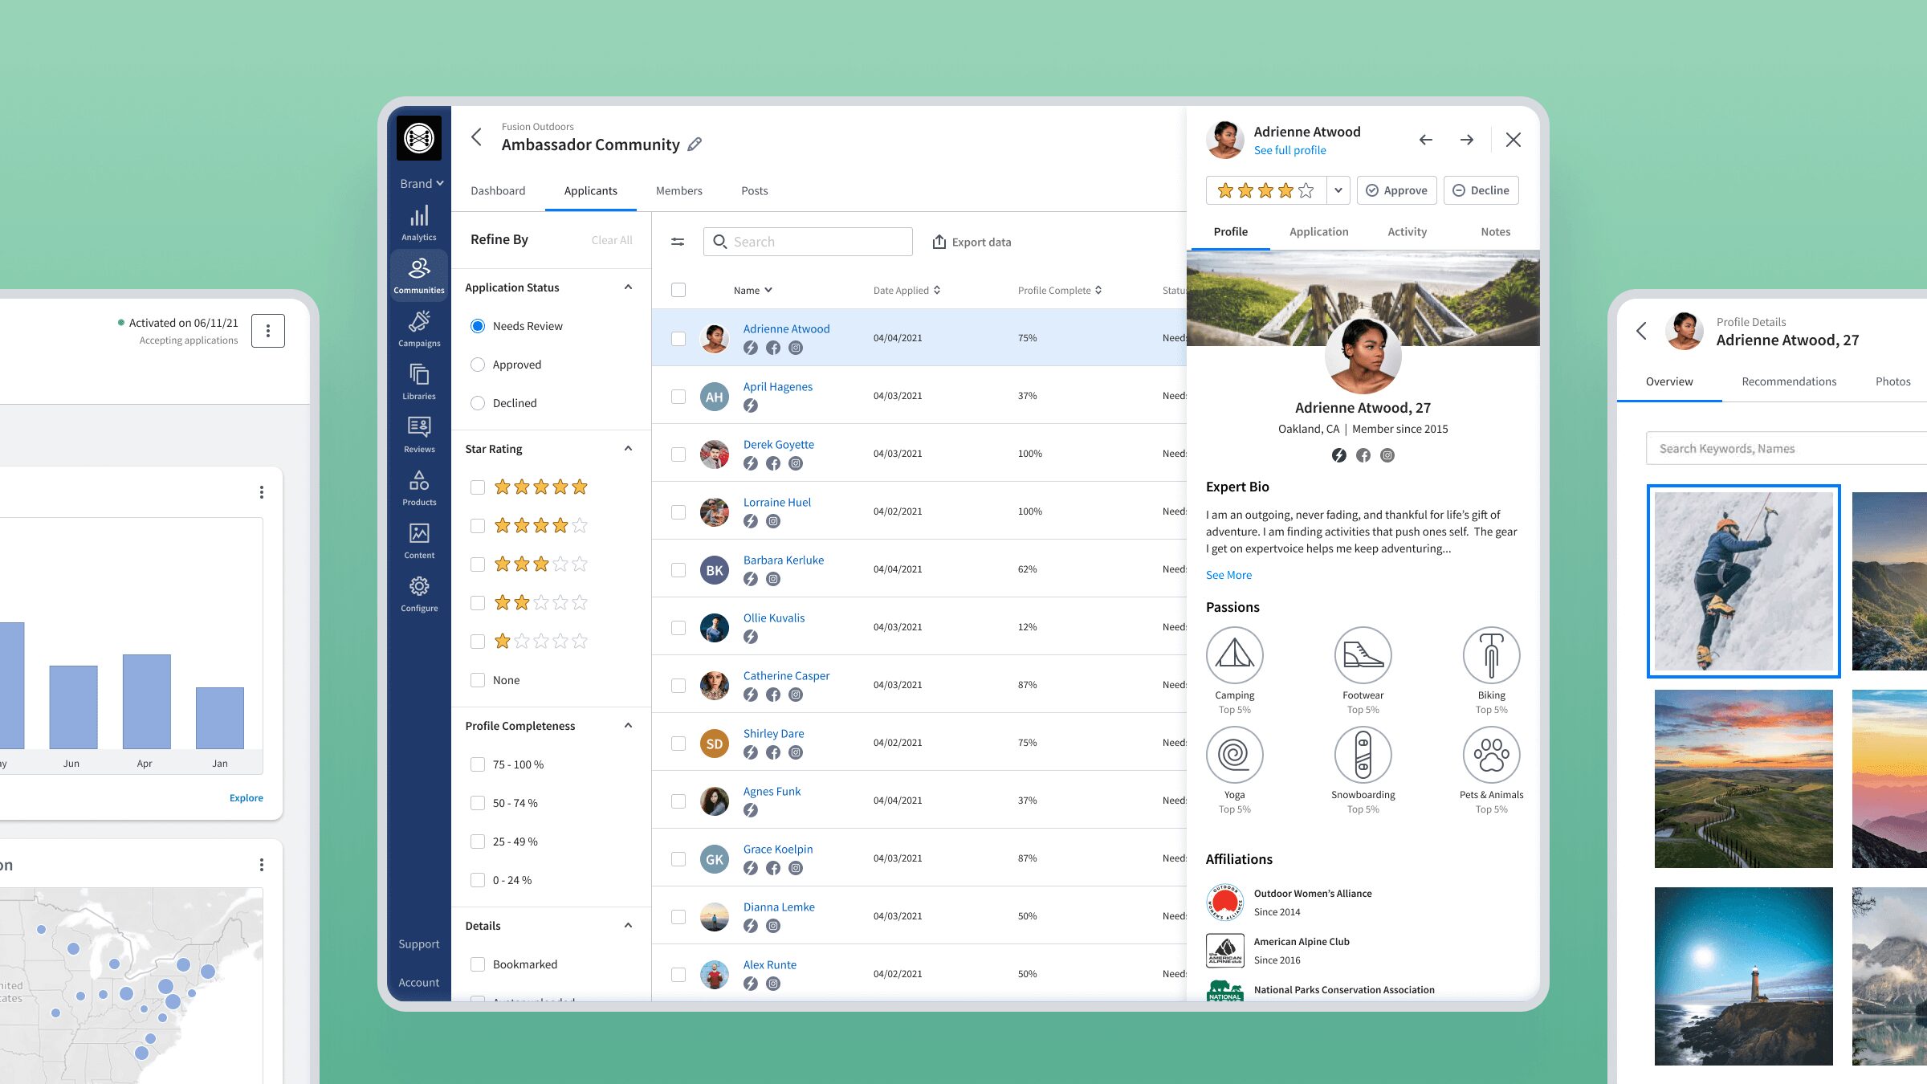Sort applicants by Name column

point(752,291)
